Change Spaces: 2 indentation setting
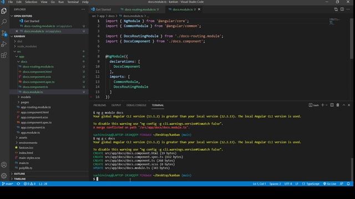The width and height of the screenshot is (355, 199). [x=275, y=184]
